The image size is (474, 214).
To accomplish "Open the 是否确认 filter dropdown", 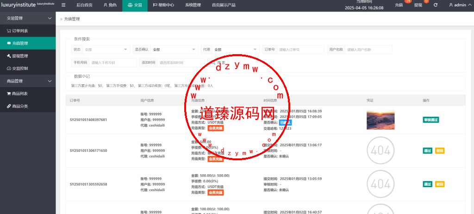I will pyautogui.click(x=175, y=50).
